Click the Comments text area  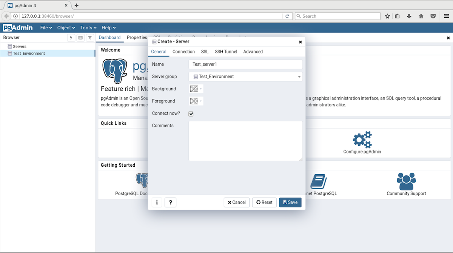[245, 141]
